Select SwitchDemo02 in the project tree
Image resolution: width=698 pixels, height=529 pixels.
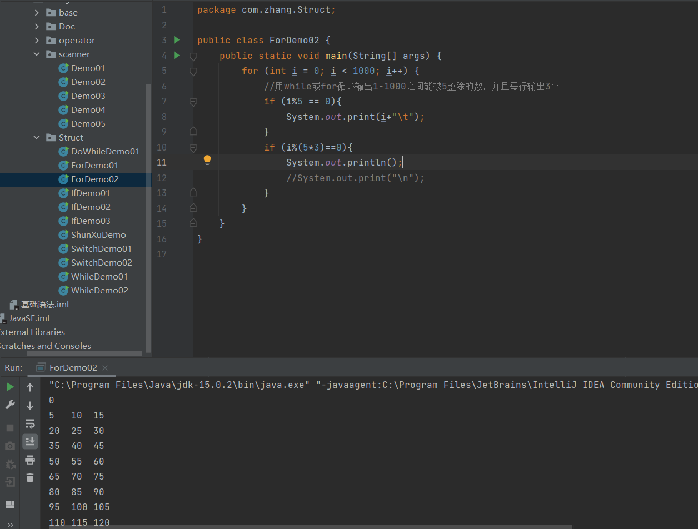click(x=96, y=262)
